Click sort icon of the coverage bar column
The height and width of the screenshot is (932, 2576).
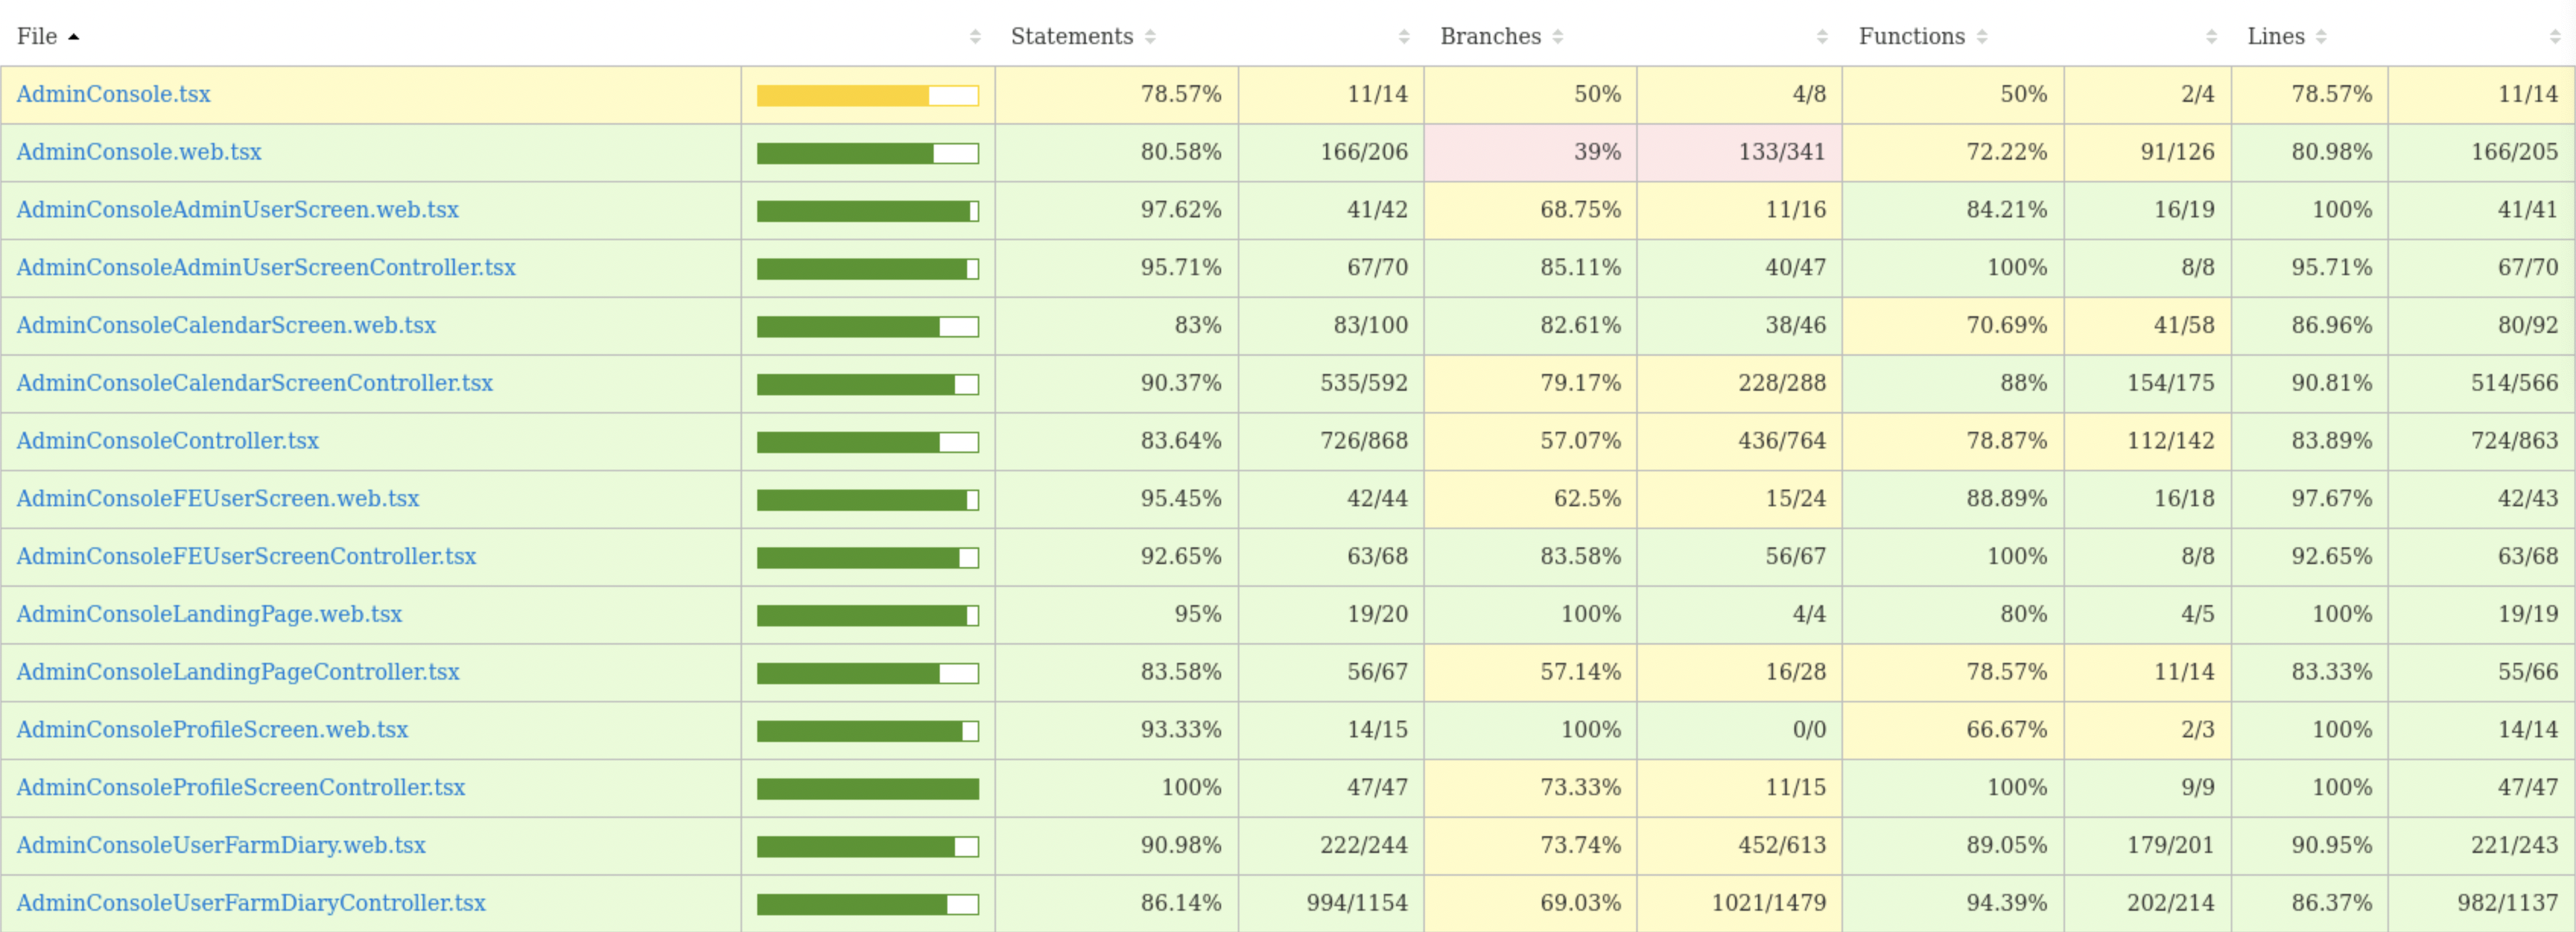pyautogui.click(x=975, y=37)
